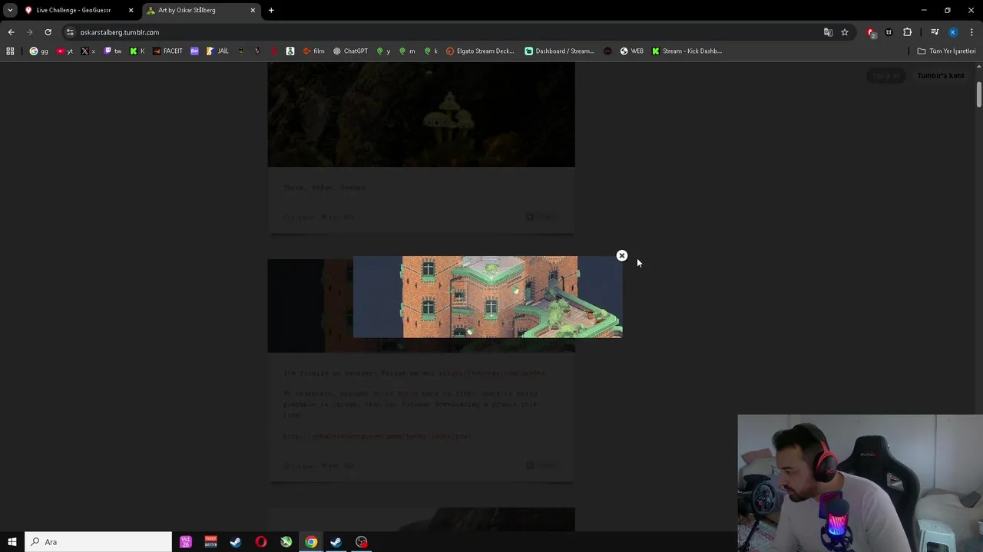The image size is (983, 552).
Task: Open the first Steam taskbar icon
Action: point(236,542)
